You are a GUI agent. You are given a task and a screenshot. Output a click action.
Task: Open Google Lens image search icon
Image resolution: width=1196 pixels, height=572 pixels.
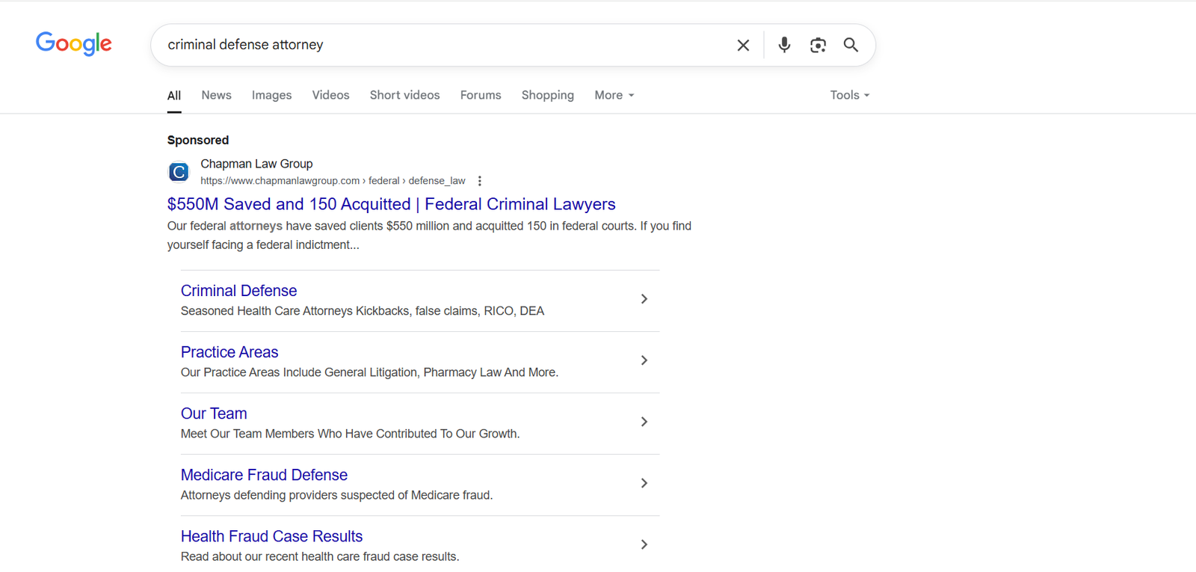point(818,45)
